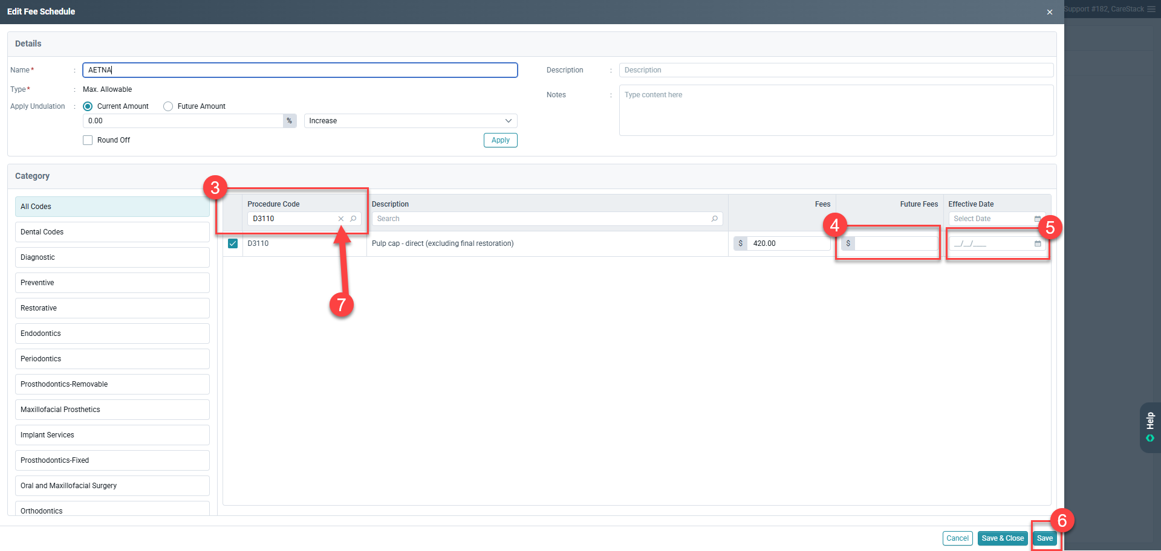The height and width of the screenshot is (551, 1161).
Task: Click the Description search magnifier icon
Action: point(715,219)
